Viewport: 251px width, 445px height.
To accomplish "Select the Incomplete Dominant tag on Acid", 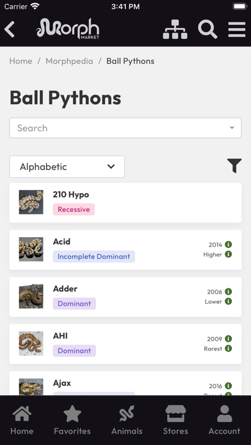I will pyautogui.click(x=94, y=256).
